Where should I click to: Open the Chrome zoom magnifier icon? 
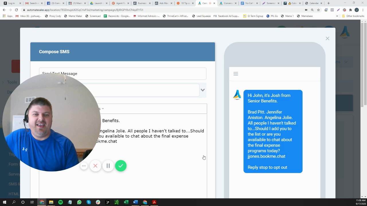point(312,10)
